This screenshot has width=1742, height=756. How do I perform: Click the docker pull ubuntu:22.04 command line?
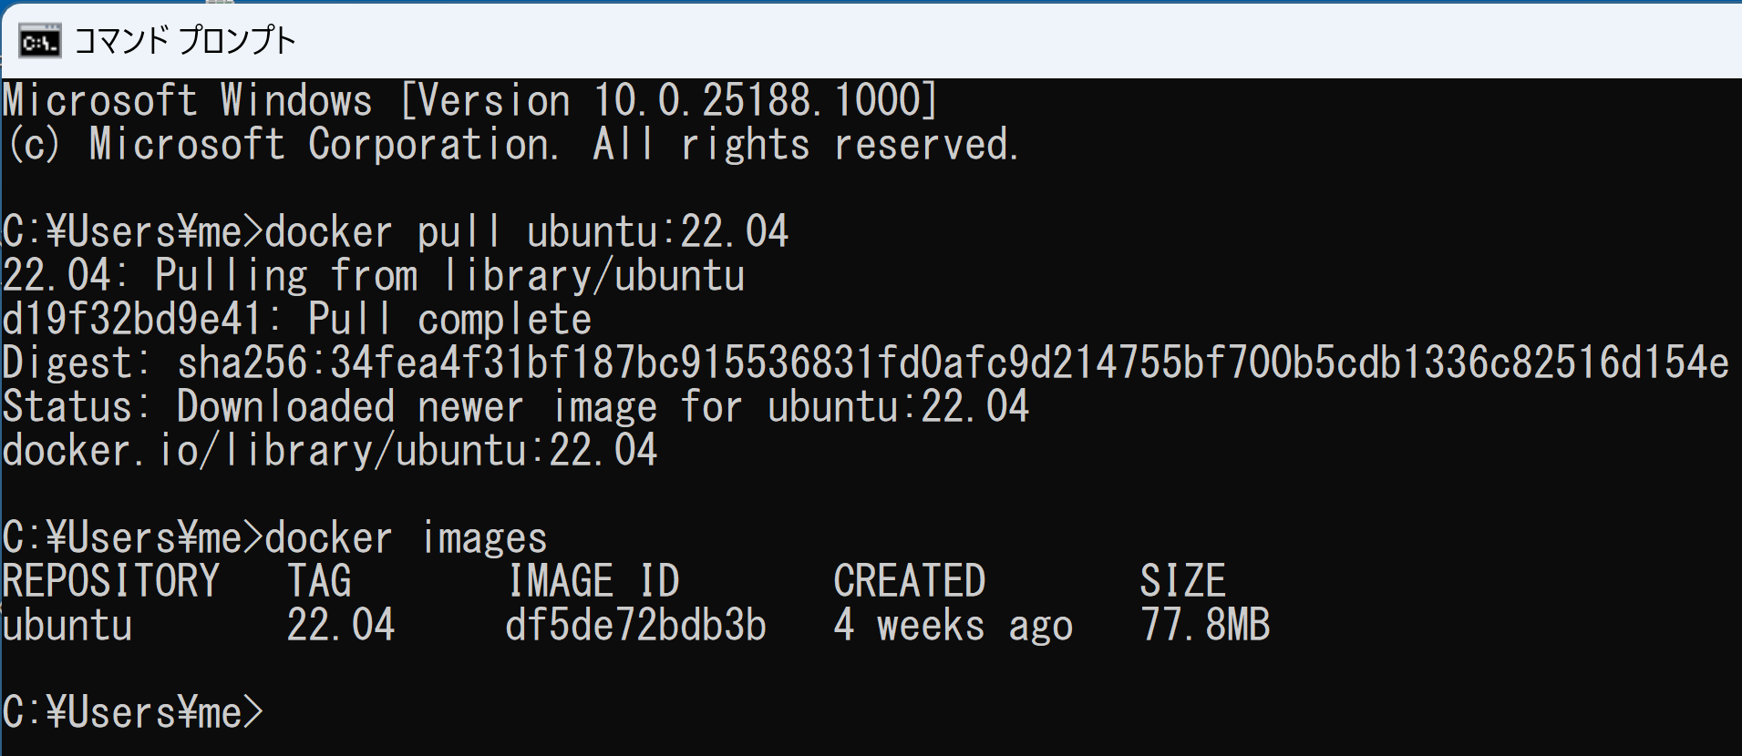coord(396,231)
